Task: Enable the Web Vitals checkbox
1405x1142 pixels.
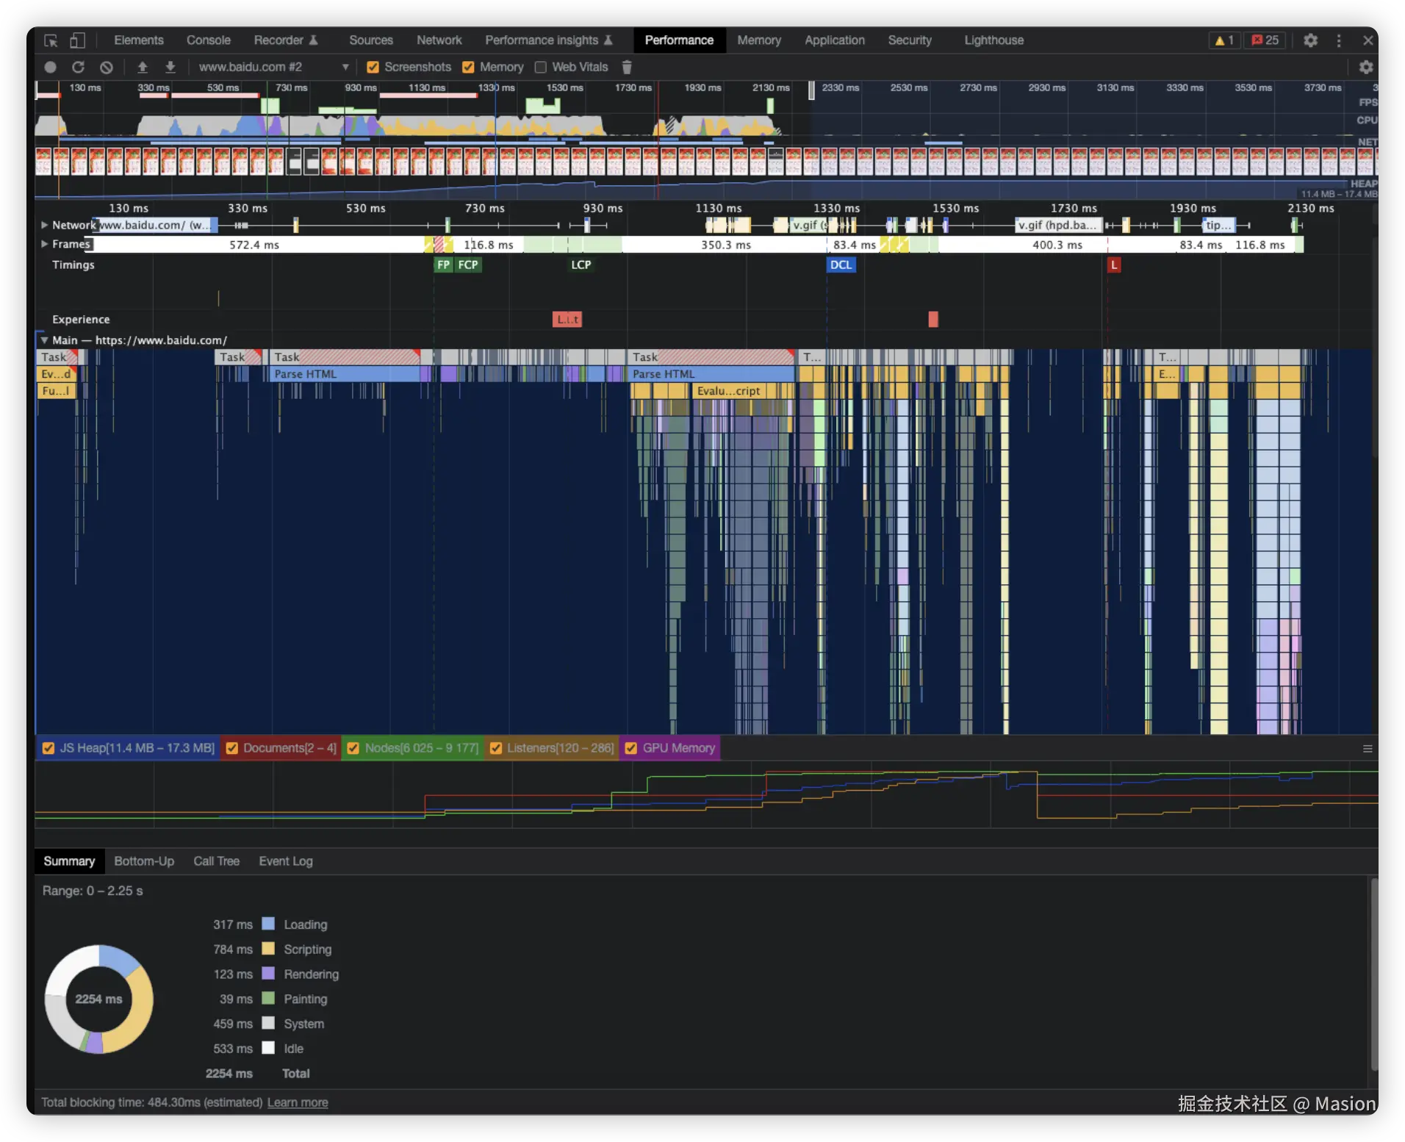Action: 541,67
